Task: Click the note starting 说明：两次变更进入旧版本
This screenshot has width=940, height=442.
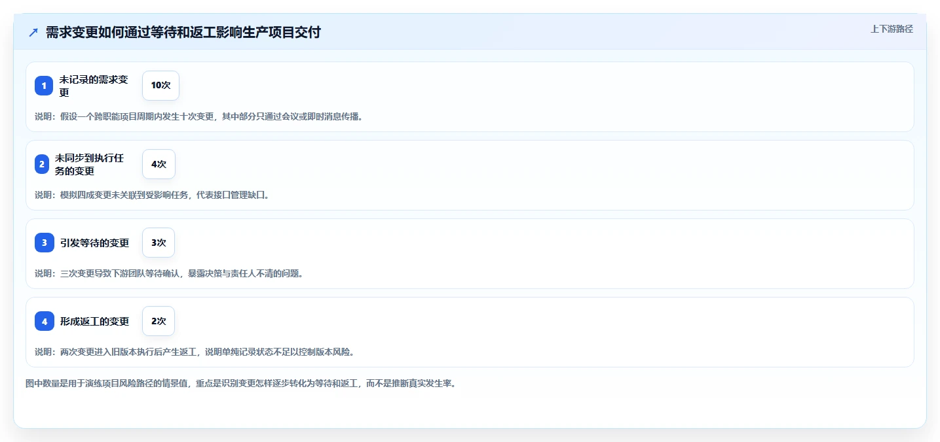Action: point(195,352)
